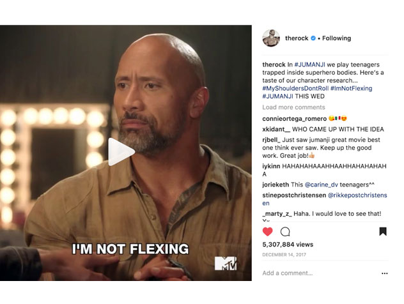Image resolution: width=404 pixels, height=304 pixels.
Task: Unlike the post via red heart icon
Action: [268, 232]
